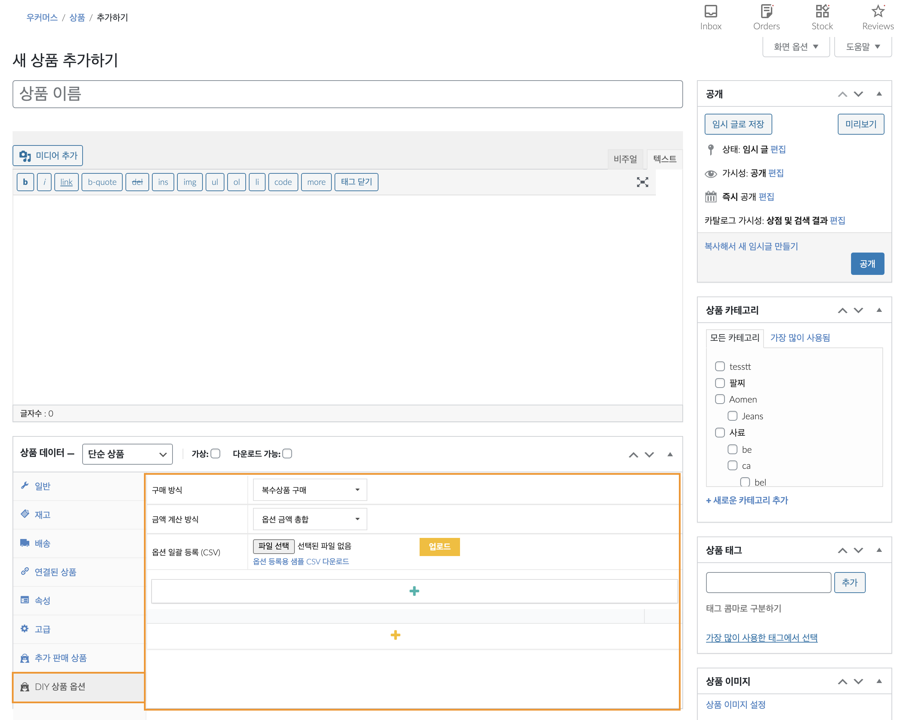Enable the 가상 checkbox
904x720 pixels.
[x=215, y=454]
